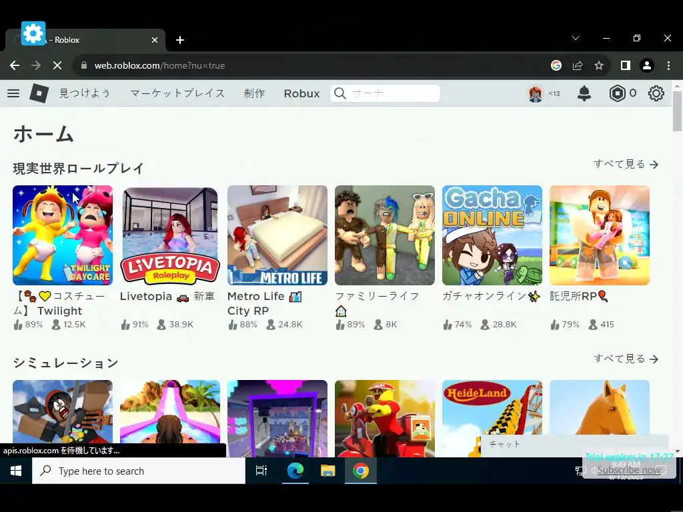
Task: Click the Livetopia Roleplay thumbnail
Action: pos(170,235)
